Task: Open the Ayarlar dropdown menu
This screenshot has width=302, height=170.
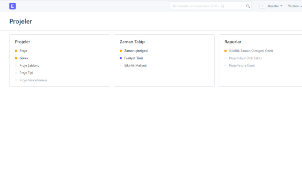Action: 275,6
